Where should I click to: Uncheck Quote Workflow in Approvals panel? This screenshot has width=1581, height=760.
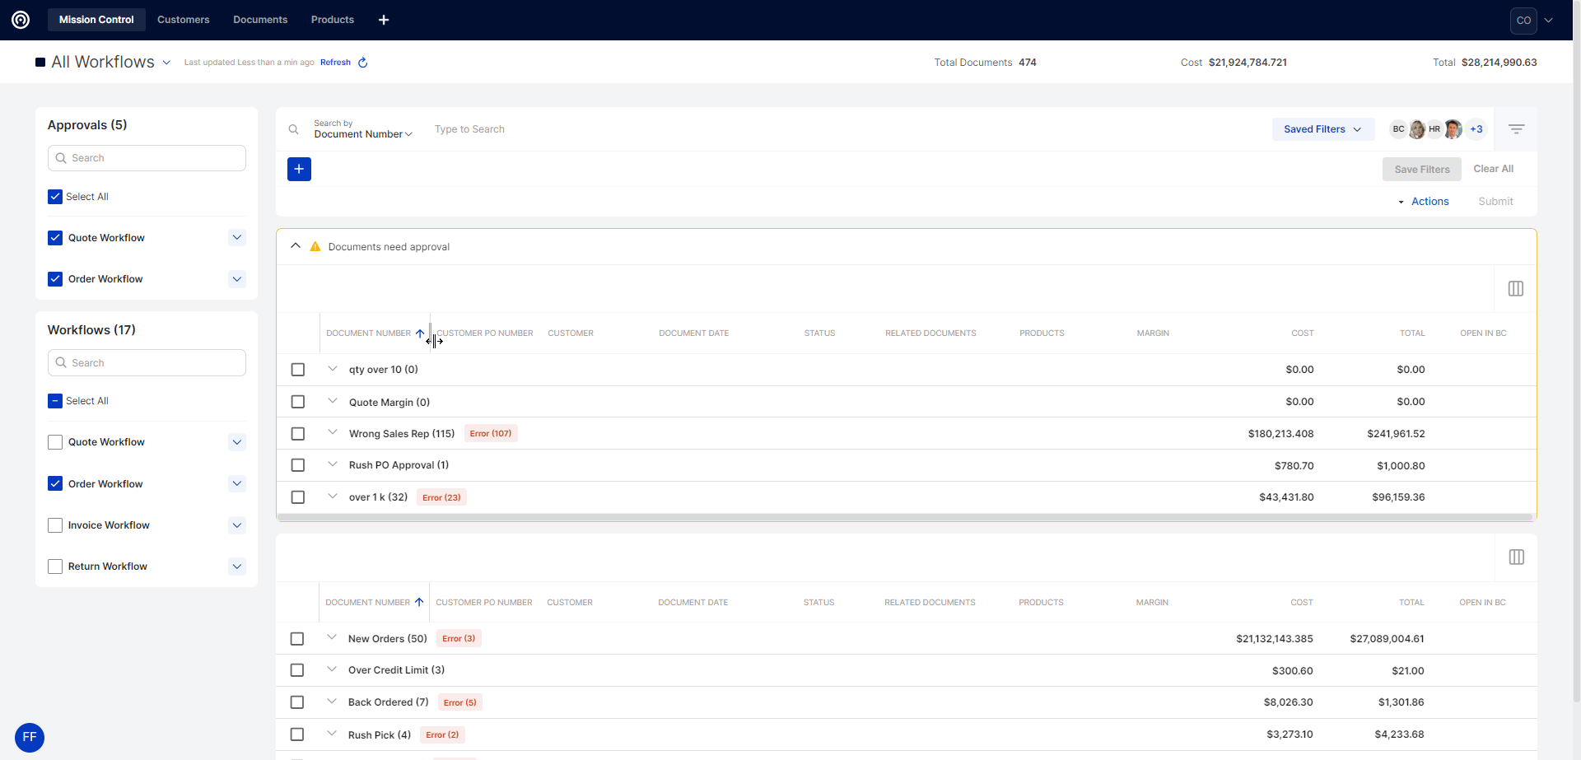tap(55, 238)
